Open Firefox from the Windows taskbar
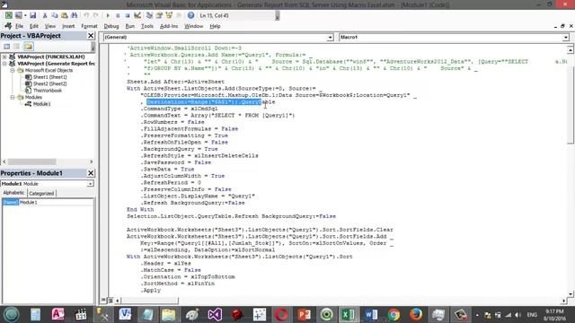Screen dimensions: 575x323 [416, 315]
